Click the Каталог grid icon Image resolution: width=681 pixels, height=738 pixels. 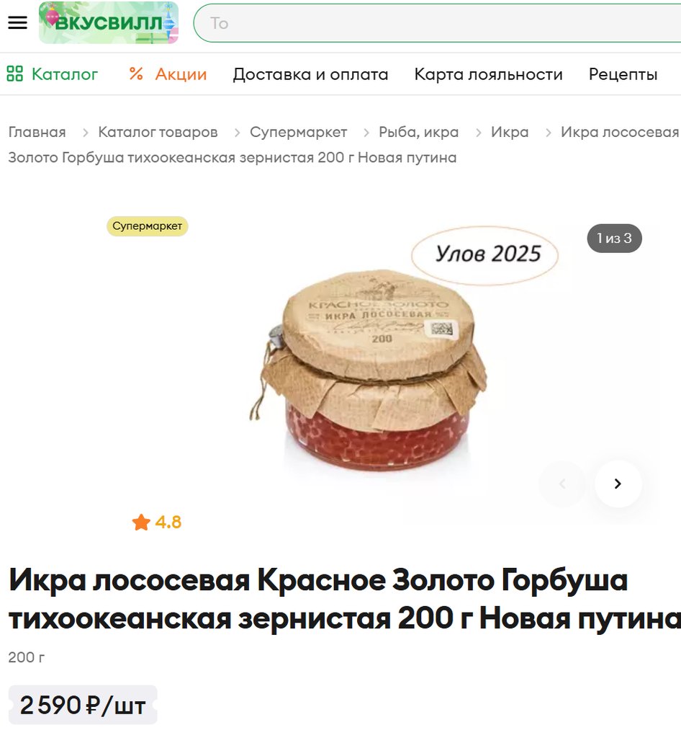pyautogui.click(x=14, y=74)
